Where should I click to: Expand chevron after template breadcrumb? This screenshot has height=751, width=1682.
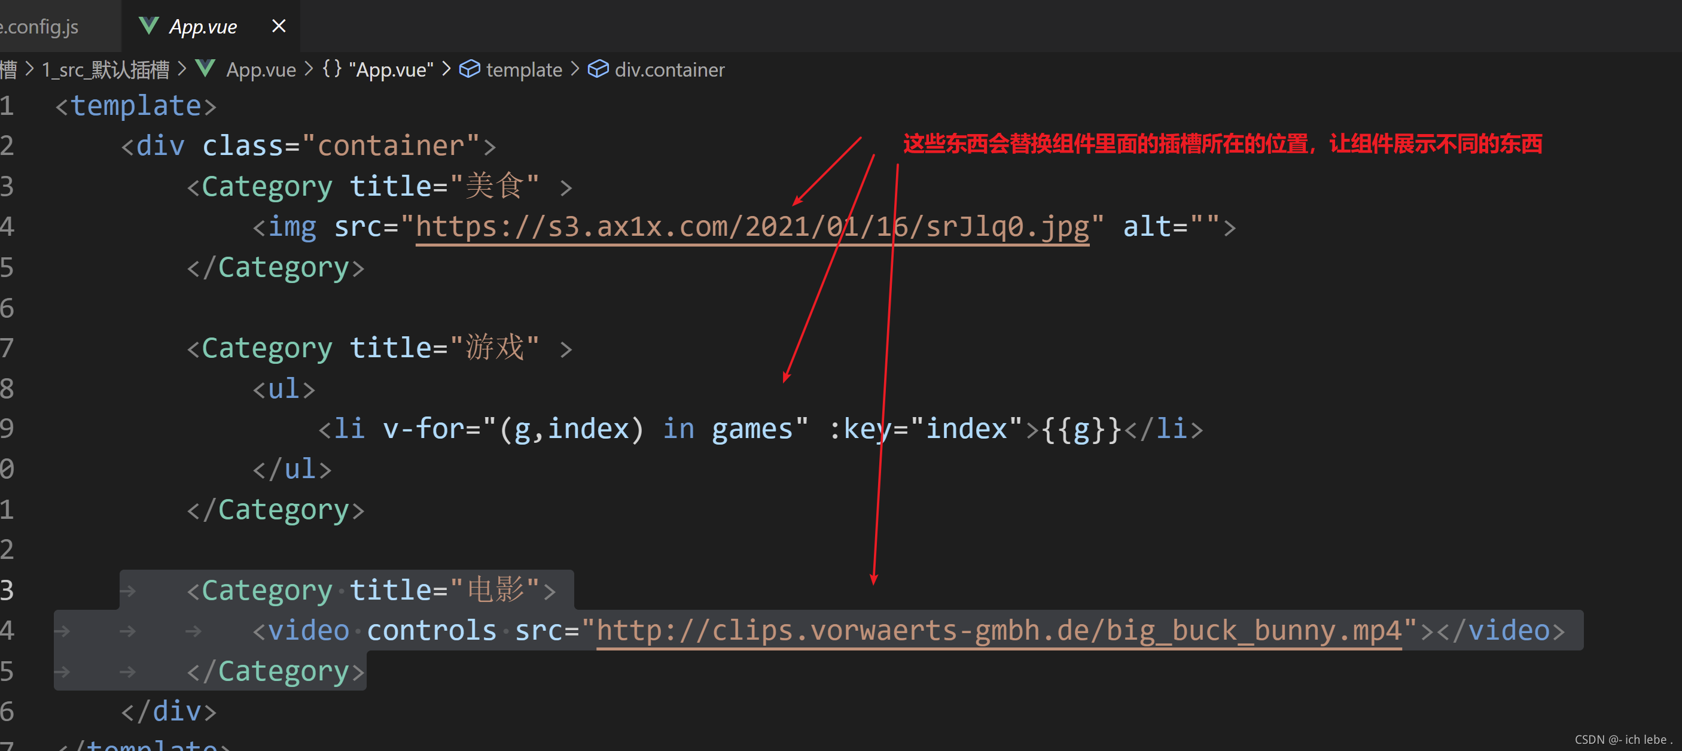tap(575, 69)
